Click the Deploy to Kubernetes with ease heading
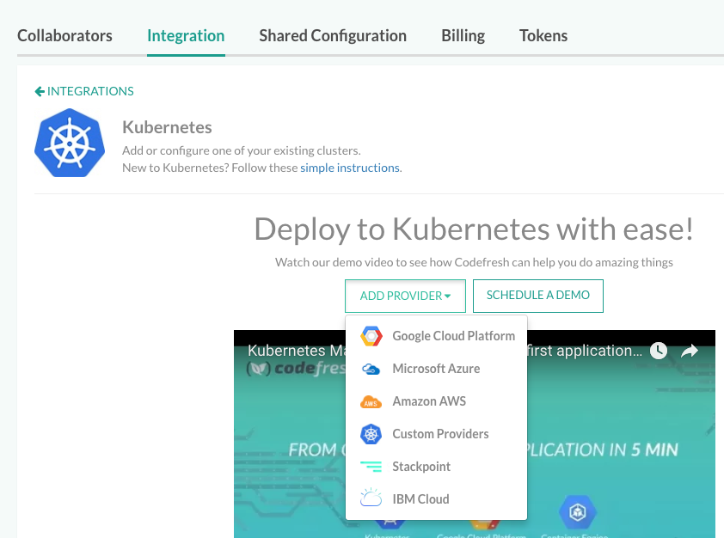 (474, 229)
